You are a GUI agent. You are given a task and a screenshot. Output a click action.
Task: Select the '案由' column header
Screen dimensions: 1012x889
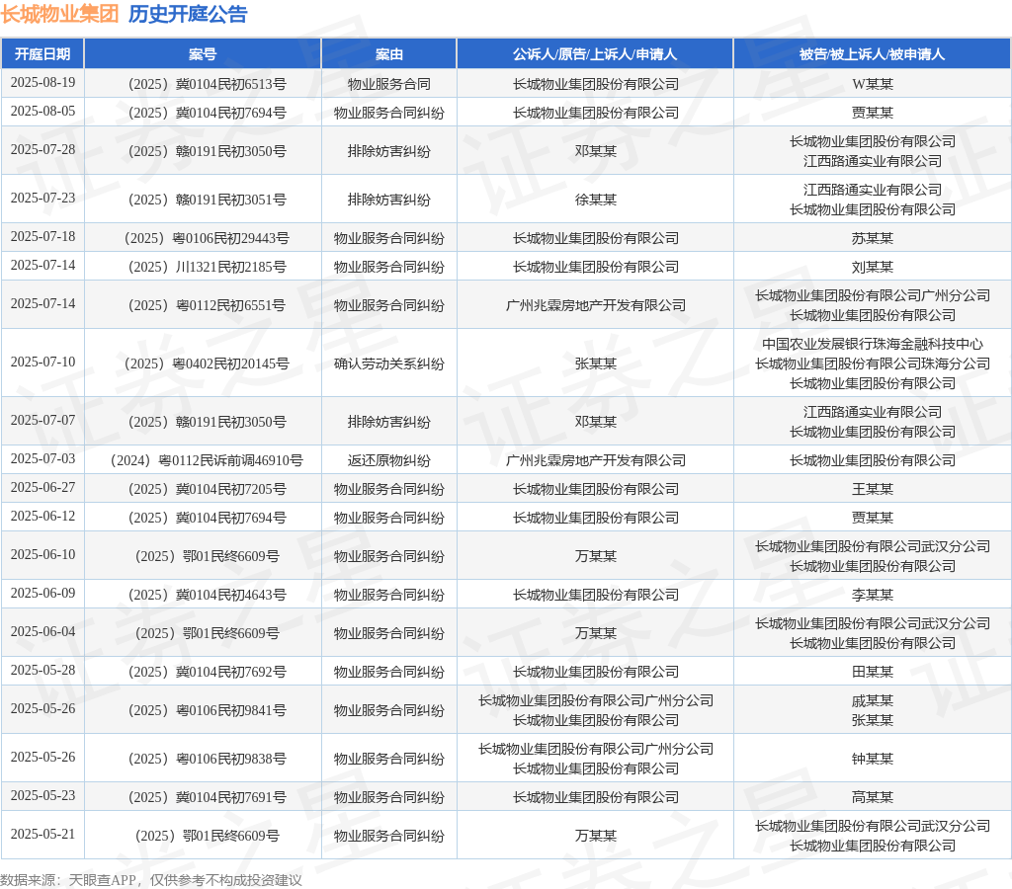[389, 54]
